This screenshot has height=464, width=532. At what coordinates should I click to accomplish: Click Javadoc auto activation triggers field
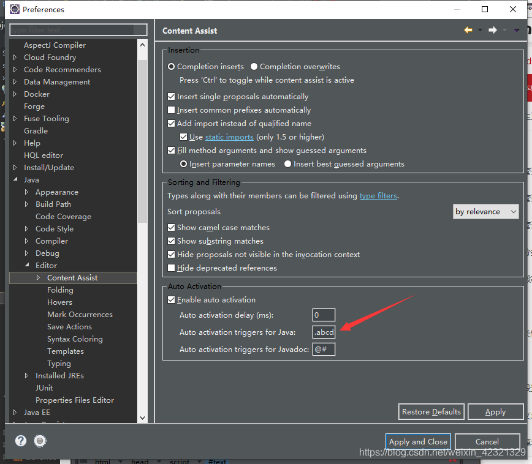[324, 349]
